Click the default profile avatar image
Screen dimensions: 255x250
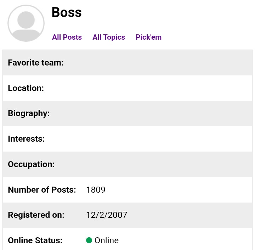(26, 23)
